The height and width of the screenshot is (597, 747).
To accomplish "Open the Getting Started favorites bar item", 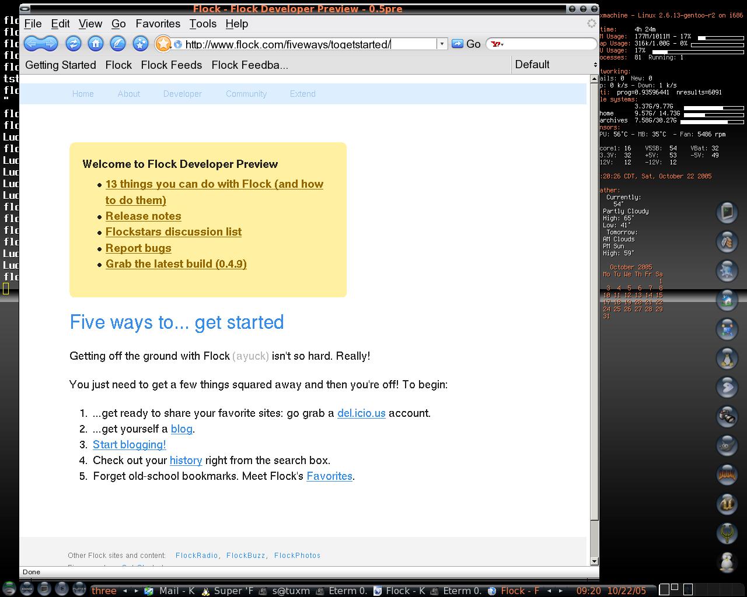I will point(61,65).
